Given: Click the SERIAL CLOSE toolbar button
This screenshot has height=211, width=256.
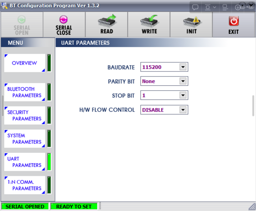Looking at the screenshot, I should (64, 25).
